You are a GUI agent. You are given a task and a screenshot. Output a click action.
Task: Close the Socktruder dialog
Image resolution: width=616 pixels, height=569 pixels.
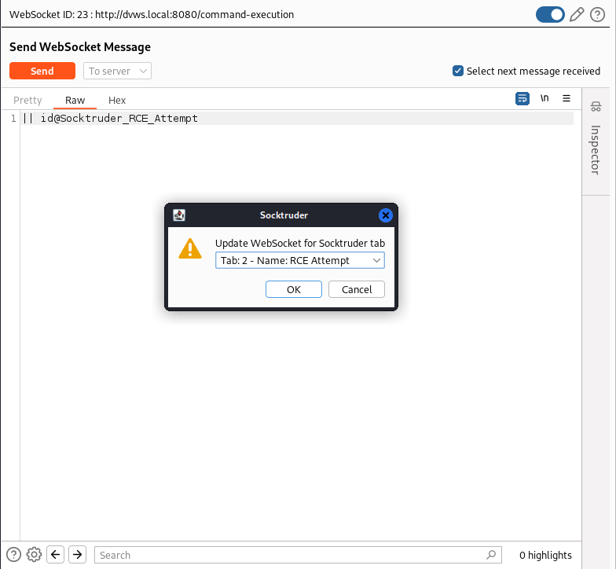coord(385,215)
